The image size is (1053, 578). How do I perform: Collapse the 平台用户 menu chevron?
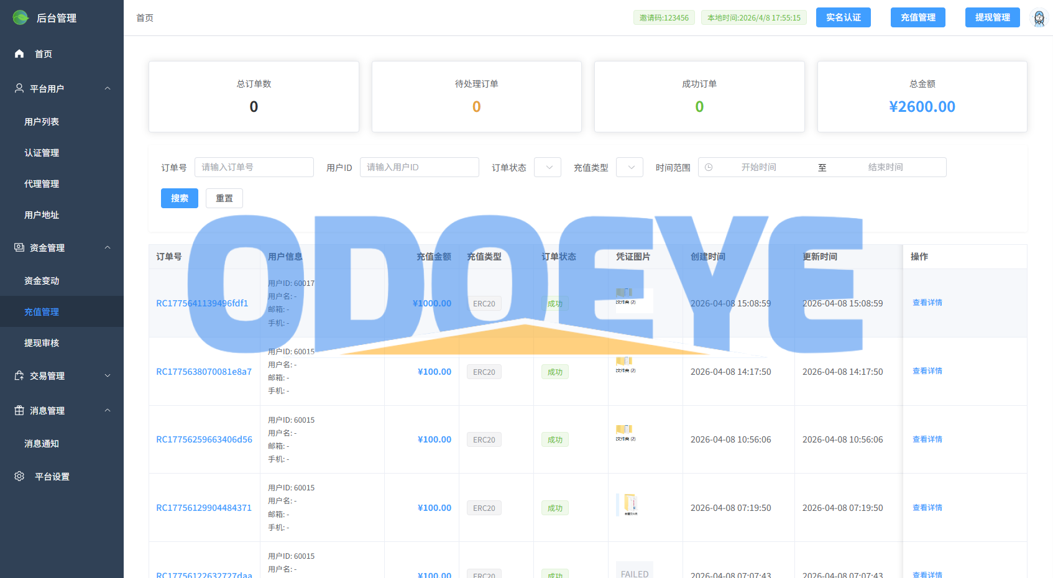tap(108, 88)
